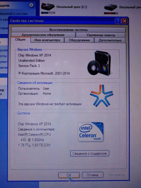Image resolution: width=141 pixels, height=188 pixels.
Task: Click the Отмена button
Action: click(x=93, y=175)
